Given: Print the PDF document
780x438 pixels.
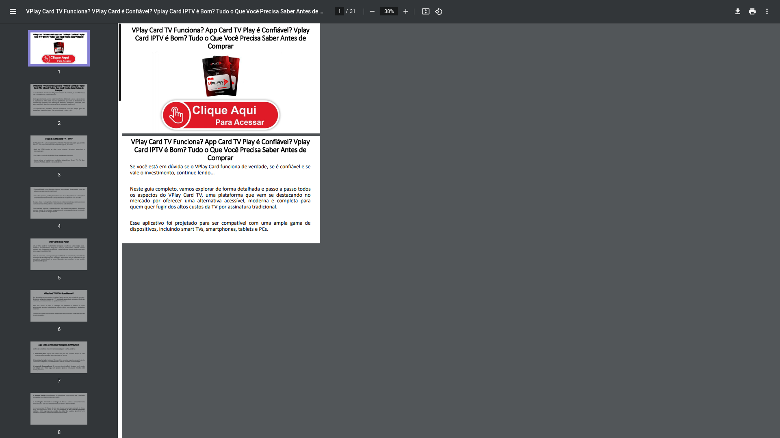Looking at the screenshot, I should (x=752, y=11).
